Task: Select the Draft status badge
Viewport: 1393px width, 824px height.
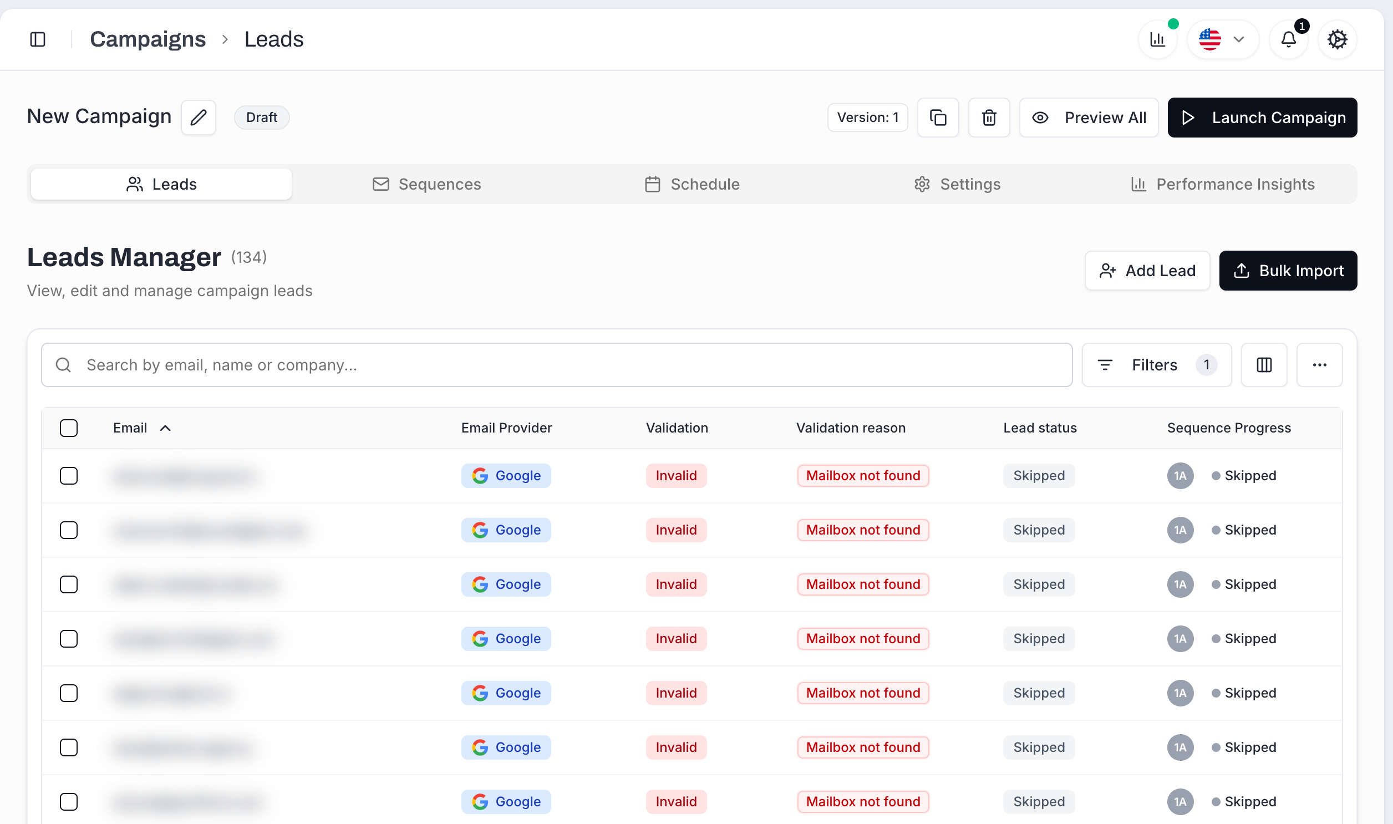Action: coord(262,117)
